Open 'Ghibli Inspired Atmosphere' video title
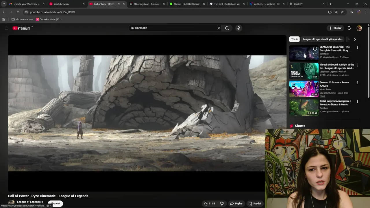The image size is (370, 208). tap(335, 103)
